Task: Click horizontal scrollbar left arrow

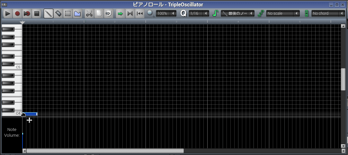Action: click(24, 151)
